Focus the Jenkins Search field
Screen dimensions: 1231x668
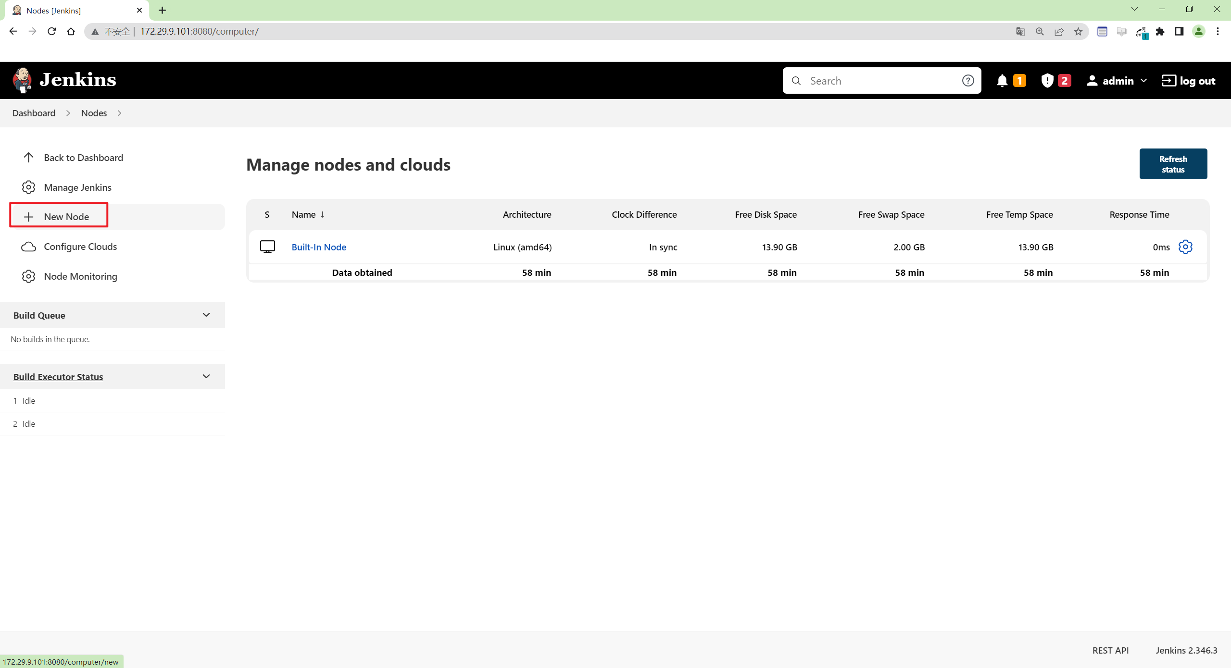pos(881,81)
